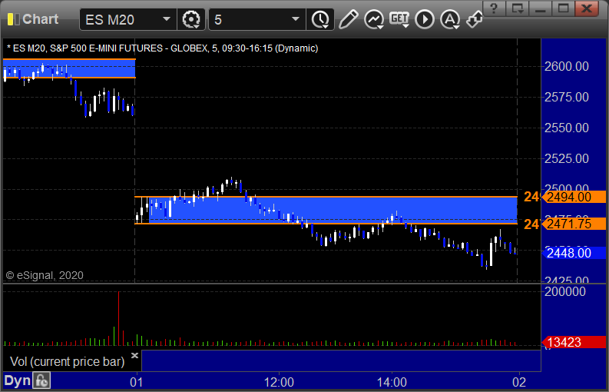Select the drawing tools pencil icon
This screenshot has width=609, height=392.
point(348,19)
